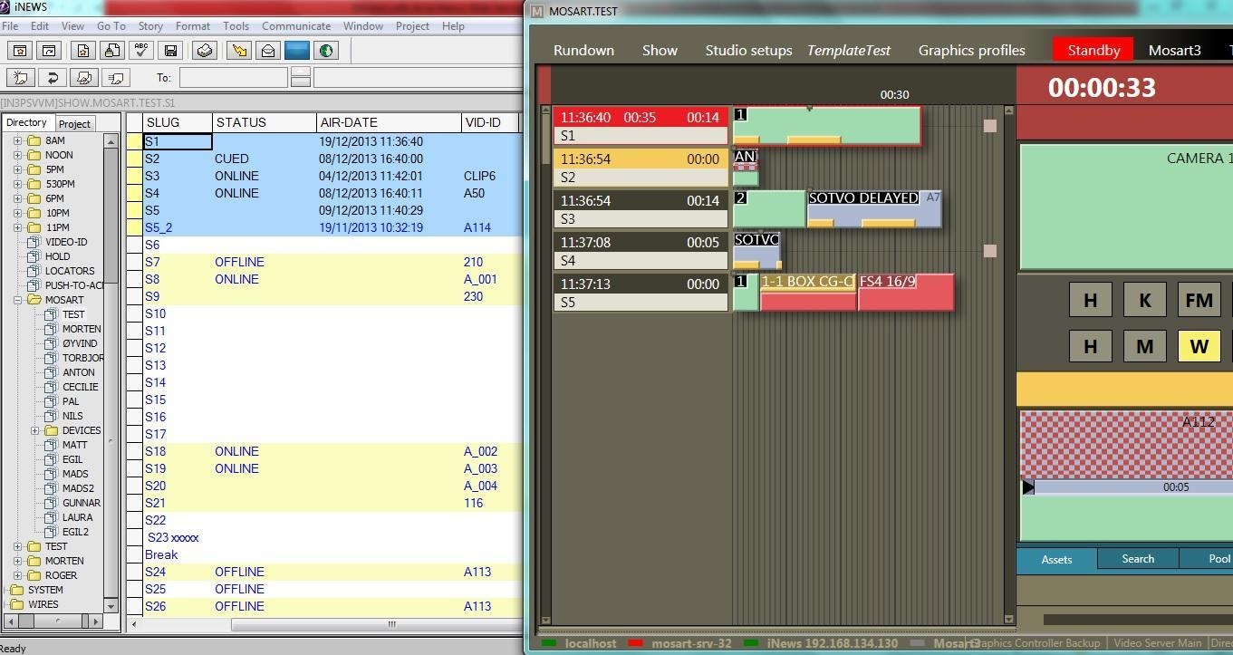Screen dimensions: 1233x655
Task: Click the open envelope mail icon
Action: coord(268,51)
